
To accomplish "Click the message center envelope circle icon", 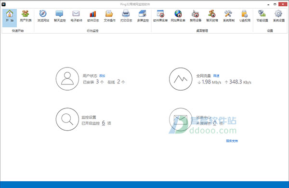I will [x=181, y=120].
